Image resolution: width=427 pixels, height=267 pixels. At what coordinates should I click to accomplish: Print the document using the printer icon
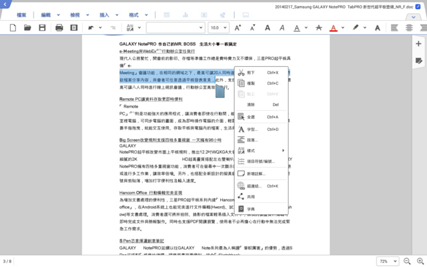point(59,28)
